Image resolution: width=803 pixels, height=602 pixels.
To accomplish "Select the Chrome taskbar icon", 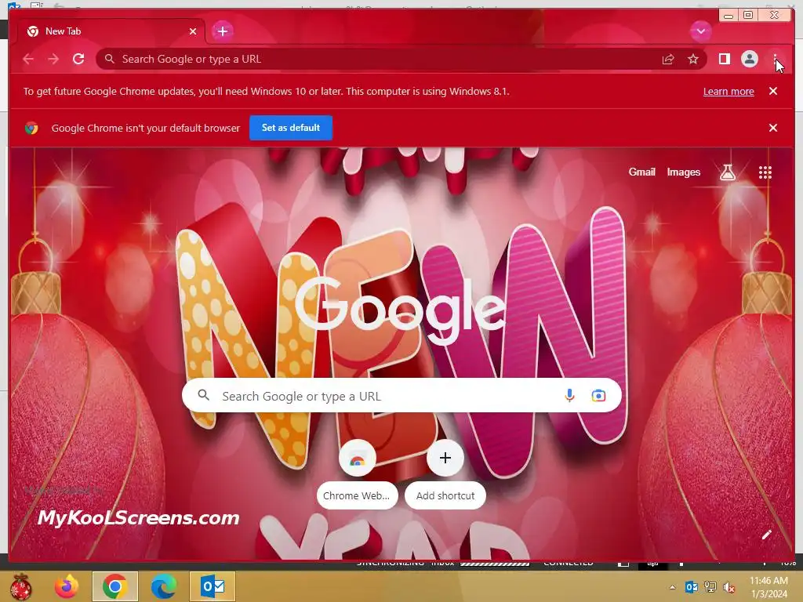I will click(115, 586).
